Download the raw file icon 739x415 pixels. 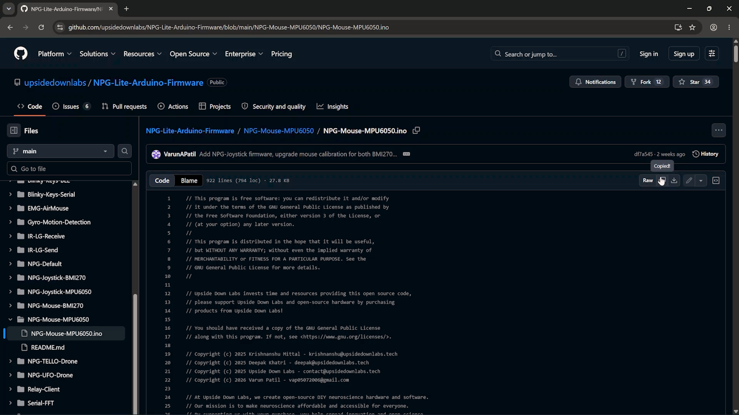coord(674,180)
